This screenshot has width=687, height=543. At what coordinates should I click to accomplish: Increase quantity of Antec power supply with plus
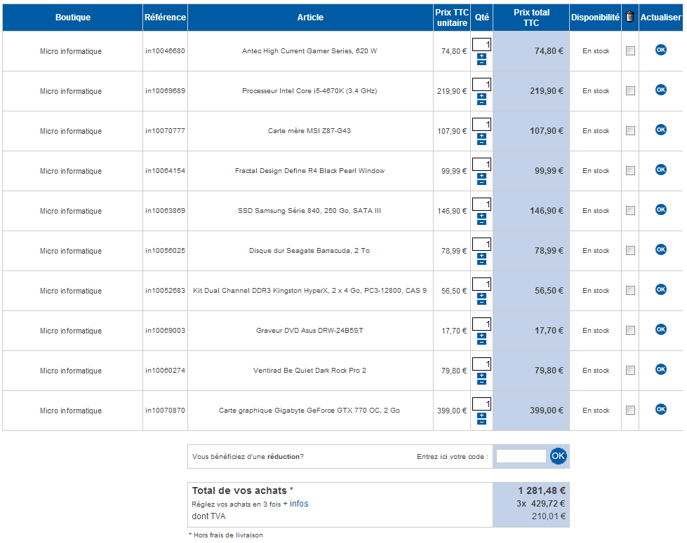pos(481,56)
